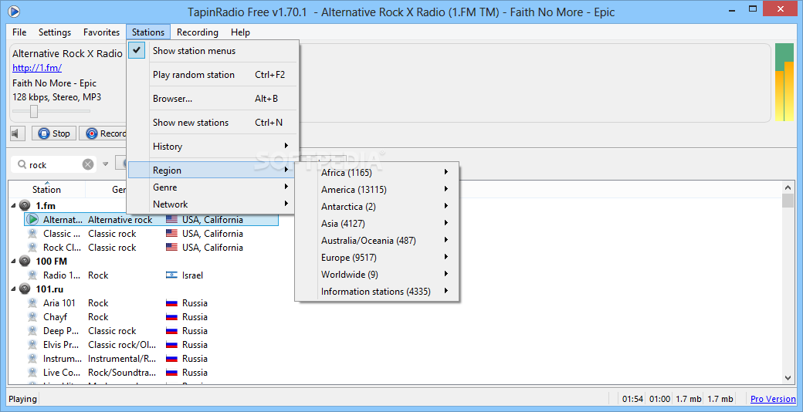Expand Network submenu
Image resolution: width=803 pixels, height=412 pixels.
[x=211, y=204]
